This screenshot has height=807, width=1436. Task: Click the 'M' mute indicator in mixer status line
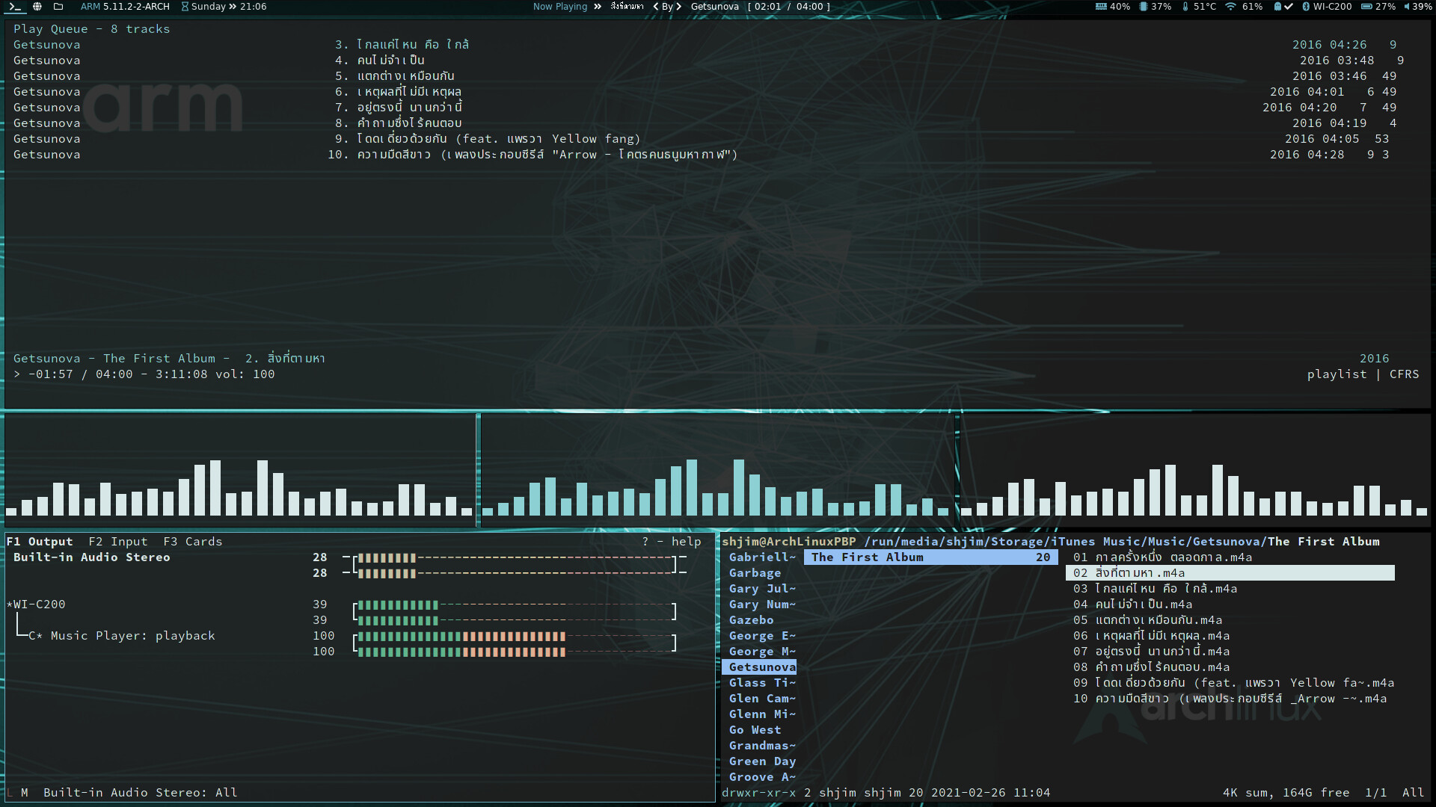[25, 793]
